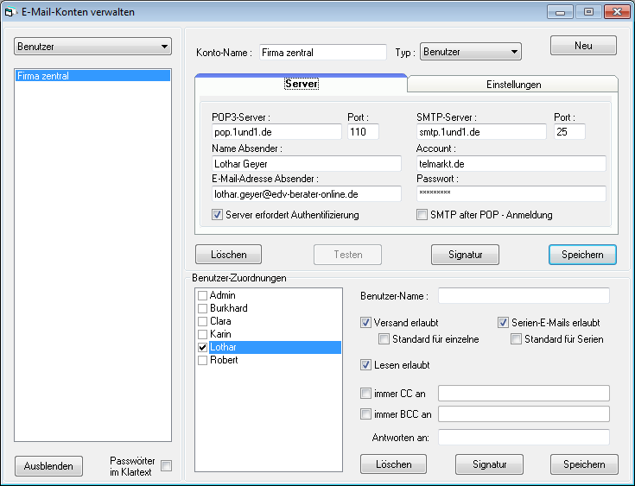Click the 'Antworten an' text field
Screen dimensions: 635x486
pyautogui.click(x=524, y=437)
